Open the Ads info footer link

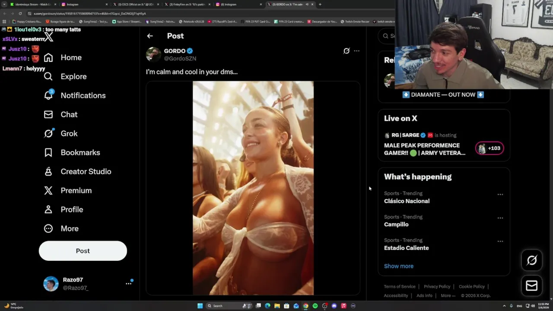[424, 295]
